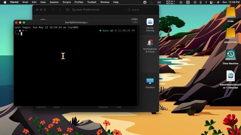Screen dimensions: 241x135
Task: Click the base conda environment indicator
Action: (x=104, y=30)
